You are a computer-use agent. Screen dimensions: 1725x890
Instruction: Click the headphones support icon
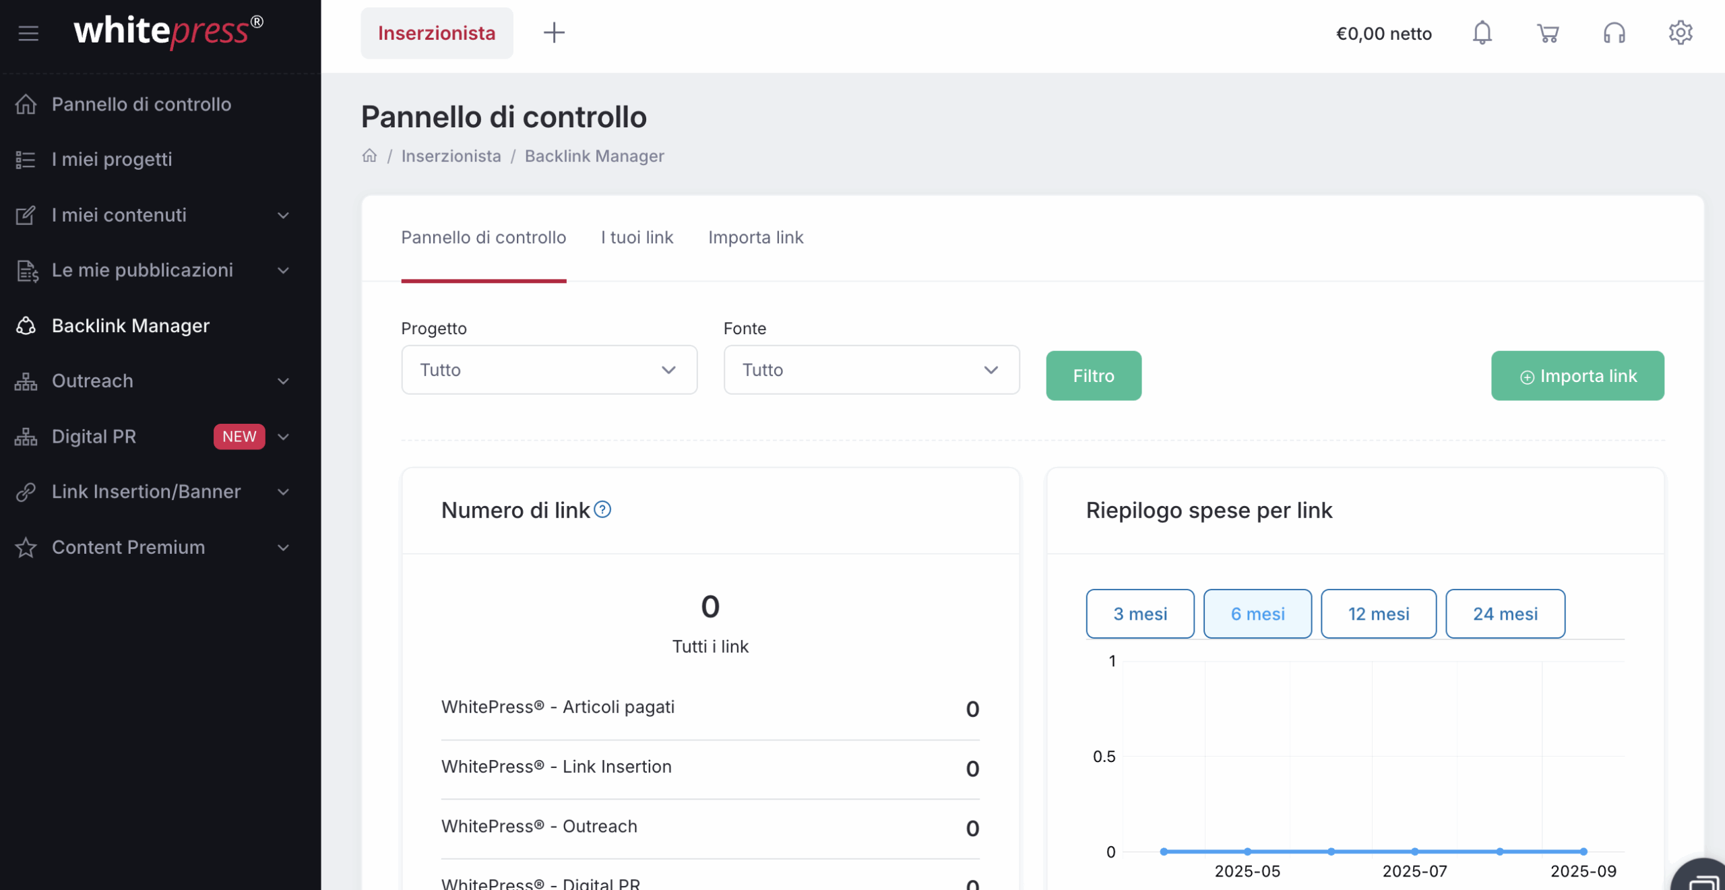click(x=1614, y=33)
